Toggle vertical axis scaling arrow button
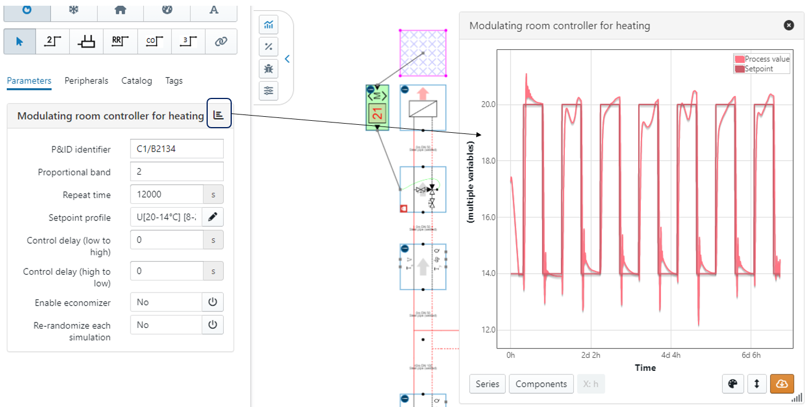Viewport: 808px width, 407px height. tap(756, 384)
